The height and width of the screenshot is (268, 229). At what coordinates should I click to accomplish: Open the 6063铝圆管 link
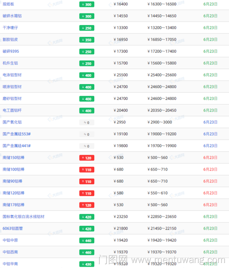(x=13, y=228)
